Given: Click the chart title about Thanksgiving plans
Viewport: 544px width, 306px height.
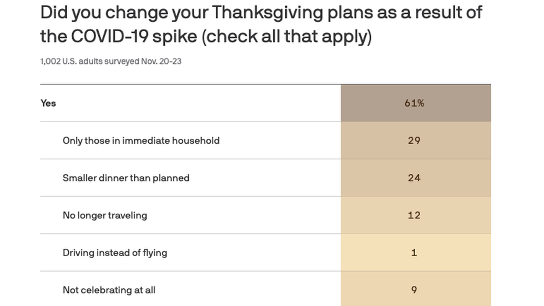Looking at the screenshot, I should [x=261, y=24].
